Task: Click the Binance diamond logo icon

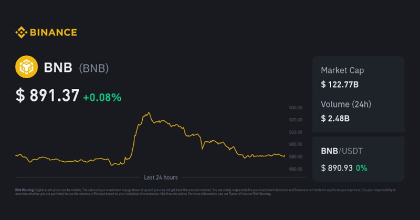Action: (21, 33)
